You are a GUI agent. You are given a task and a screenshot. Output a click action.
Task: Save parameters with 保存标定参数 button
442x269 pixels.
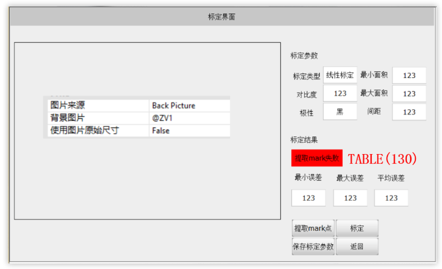313,246
